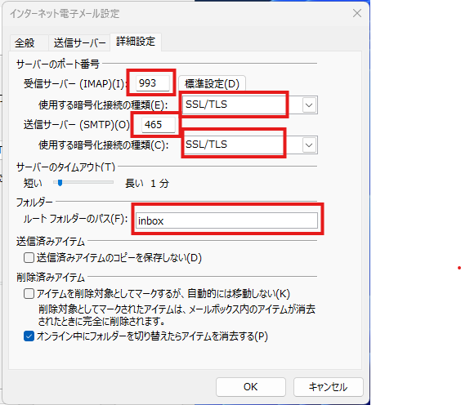Expand the SMTP encryption type dropdown arrow
This screenshot has height=405, width=461.
pyautogui.click(x=309, y=145)
